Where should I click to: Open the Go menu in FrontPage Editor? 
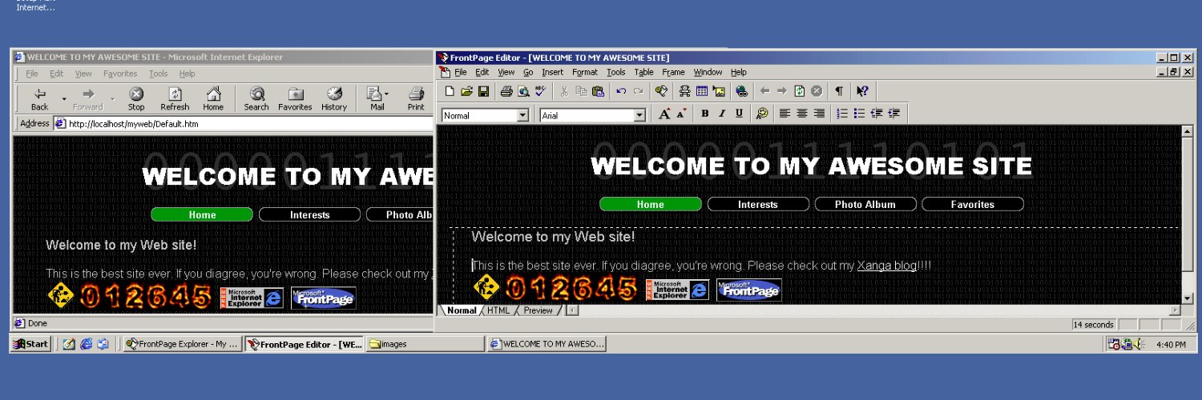(528, 72)
